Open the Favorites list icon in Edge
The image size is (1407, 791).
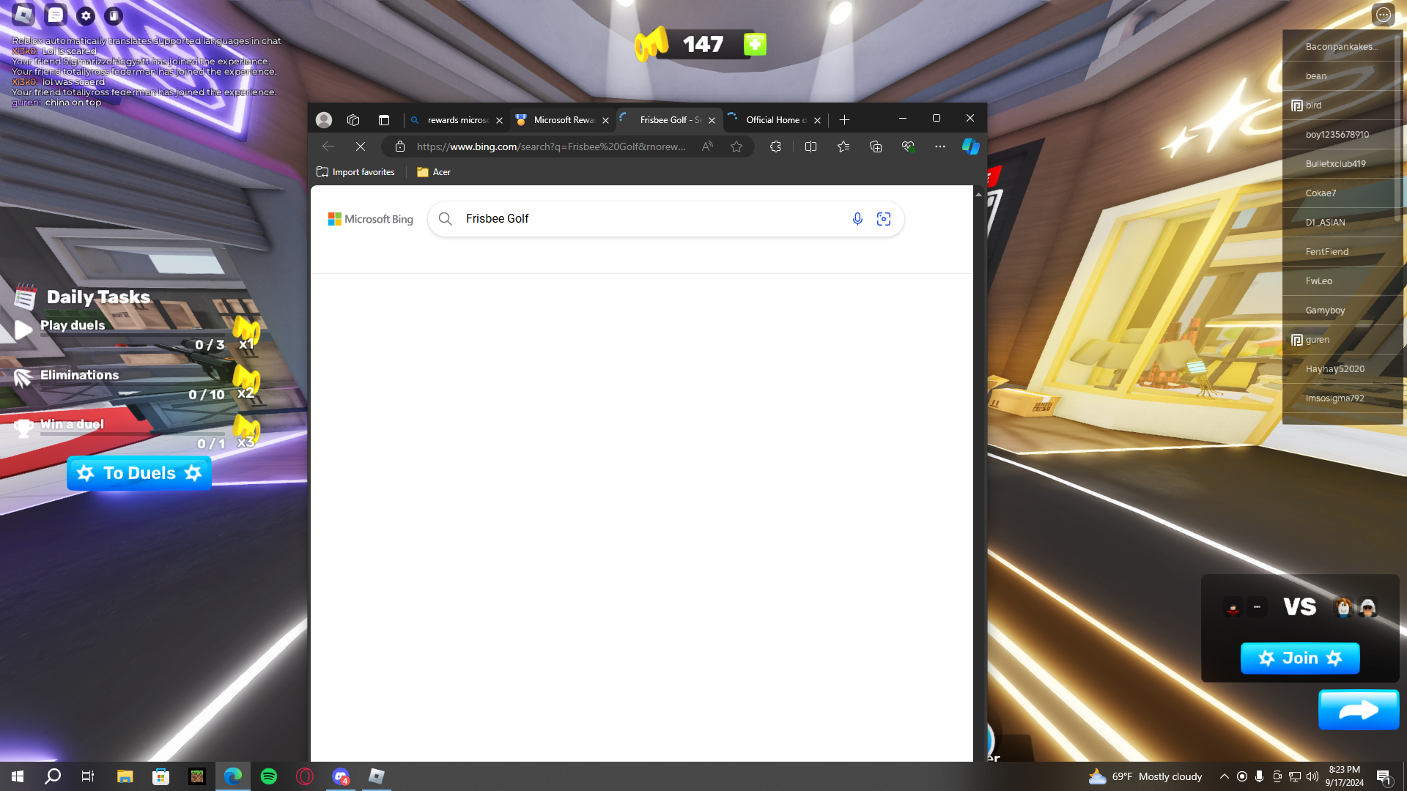click(x=843, y=146)
